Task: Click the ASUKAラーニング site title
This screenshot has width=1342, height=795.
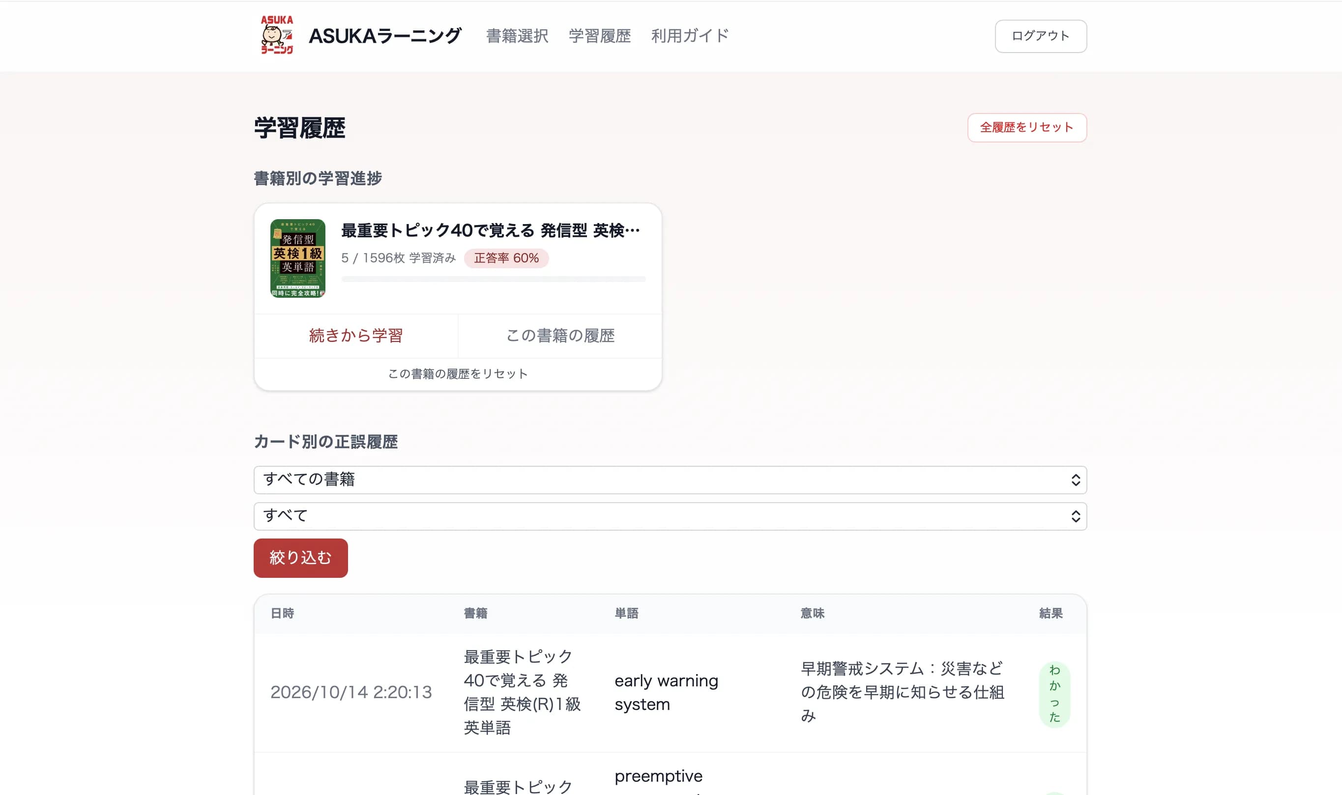Action: pyautogui.click(x=385, y=36)
